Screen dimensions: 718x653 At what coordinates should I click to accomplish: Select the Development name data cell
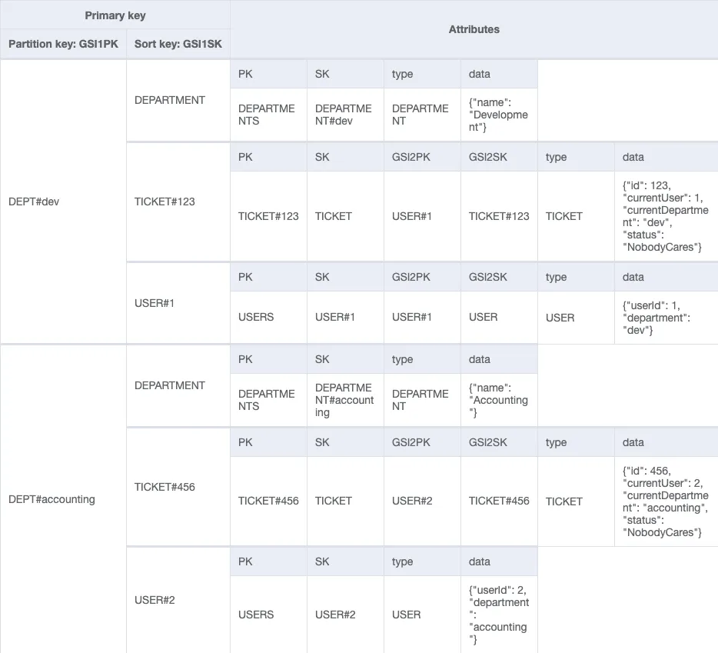click(499, 115)
